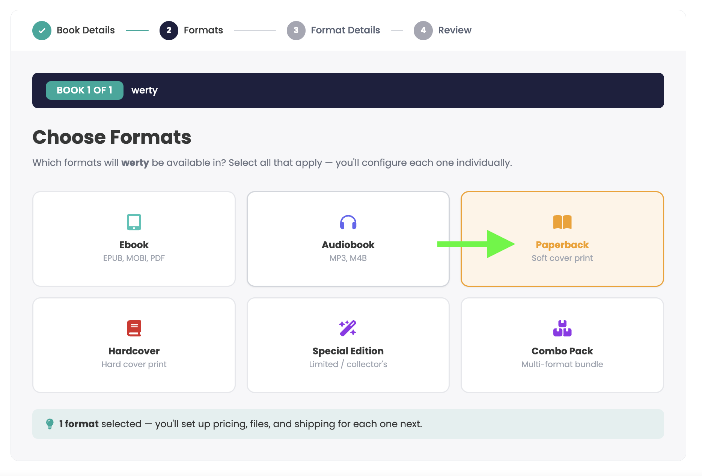Click the Combo Pack boxes icon
This screenshot has width=702, height=476.
(562, 328)
